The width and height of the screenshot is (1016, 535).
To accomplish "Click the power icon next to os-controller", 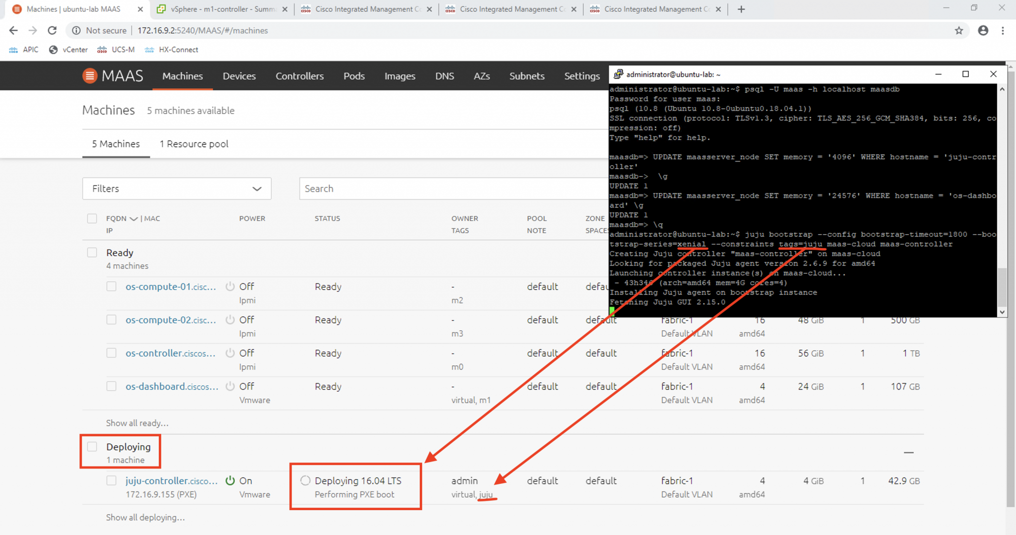I will pos(230,353).
